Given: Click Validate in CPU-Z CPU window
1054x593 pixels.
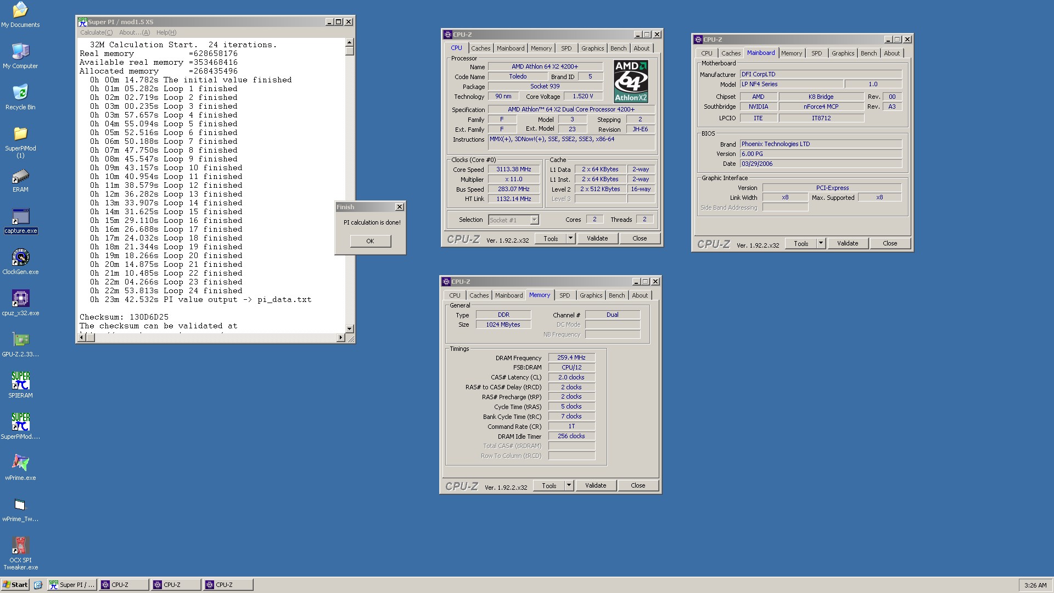Looking at the screenshot, I should (597, 238).
